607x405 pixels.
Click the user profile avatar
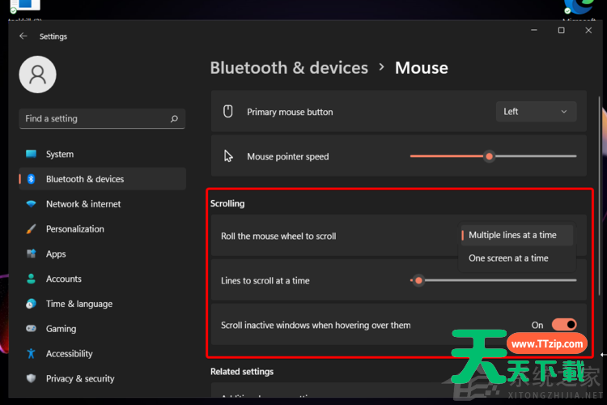pos(37,75)
